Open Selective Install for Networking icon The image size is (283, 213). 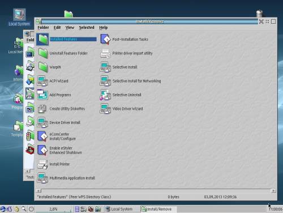coord(105,81)
